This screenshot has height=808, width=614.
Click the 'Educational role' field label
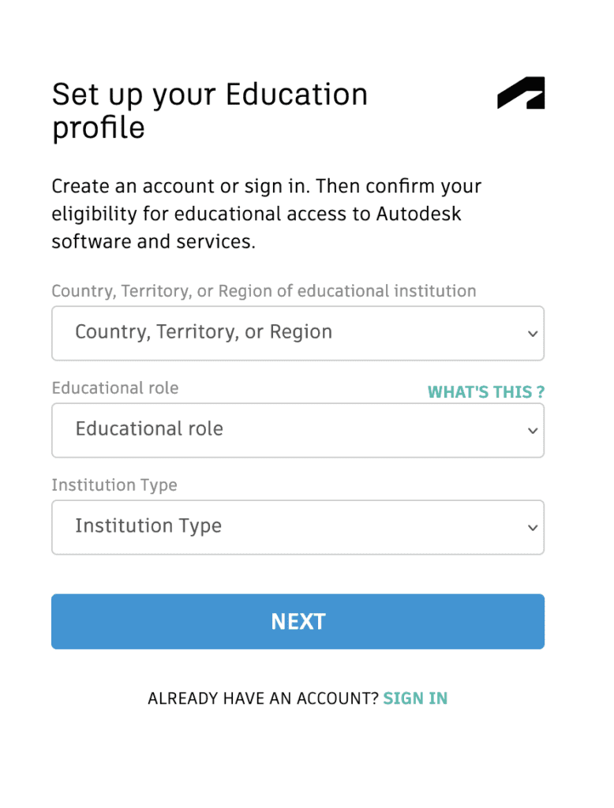point(115,388)
